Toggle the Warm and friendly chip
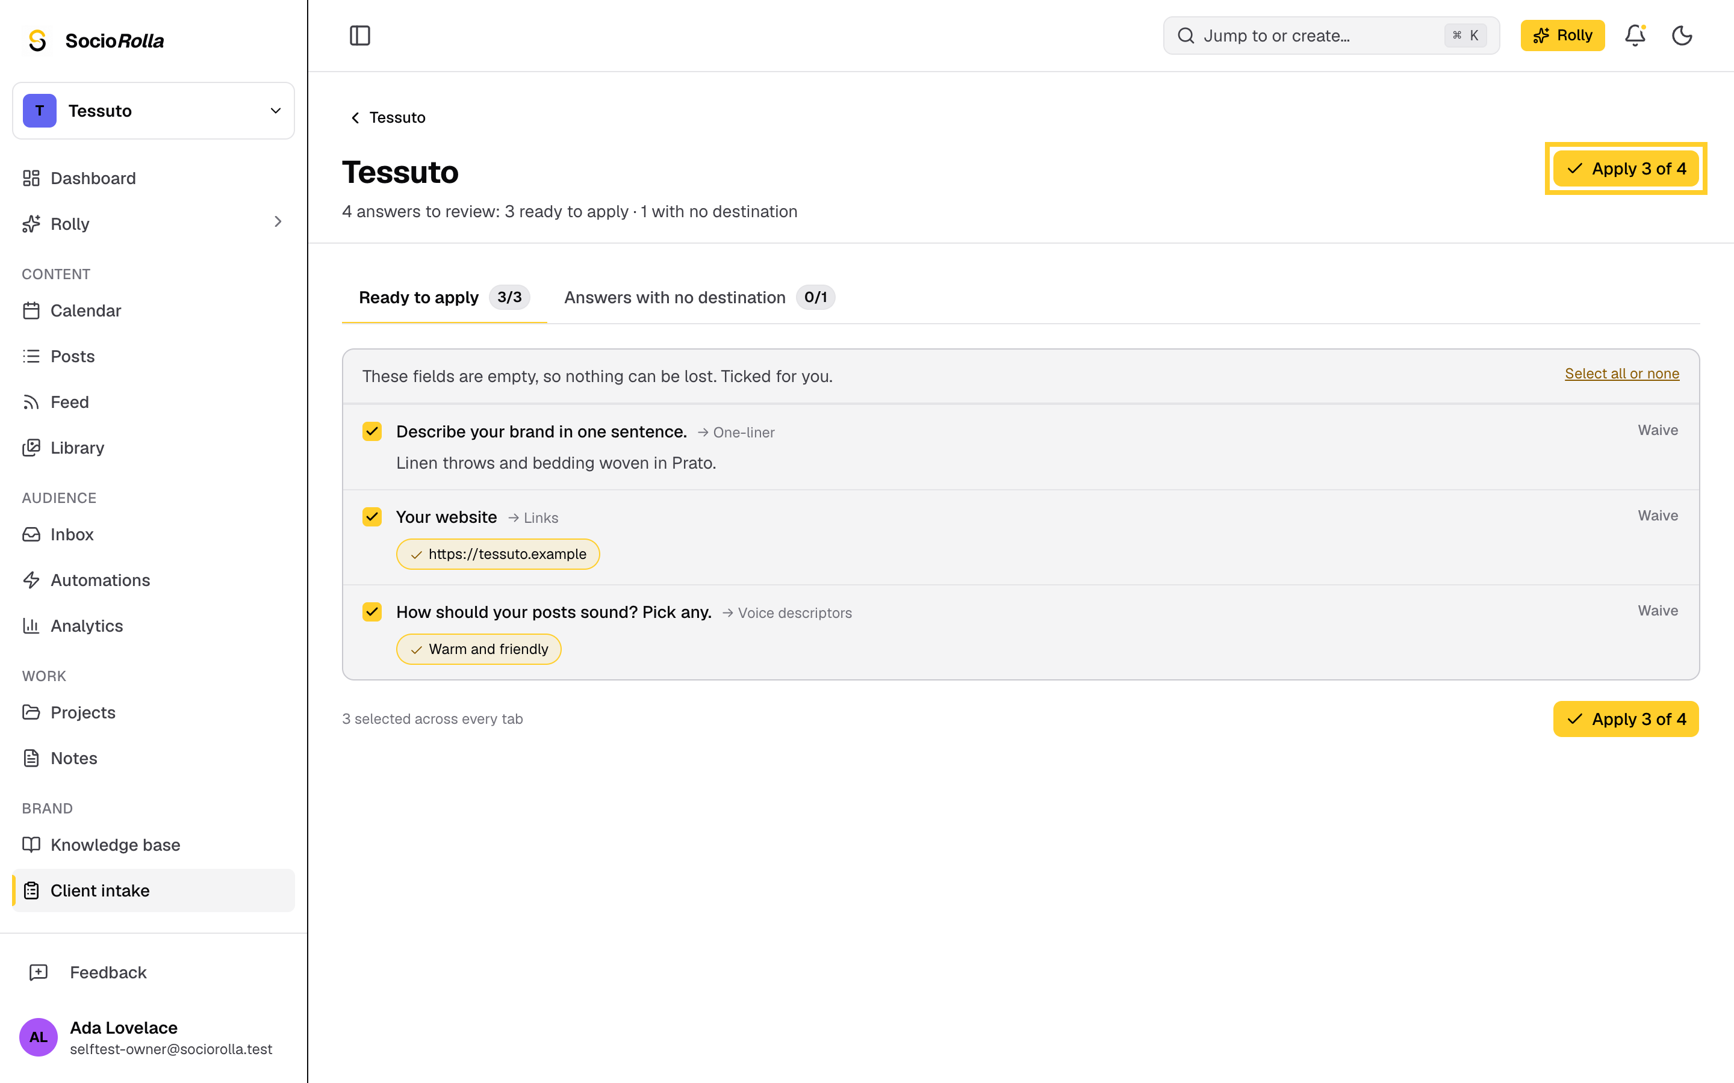This screenshot has height=1083, width=1734. tap(479, 650)
